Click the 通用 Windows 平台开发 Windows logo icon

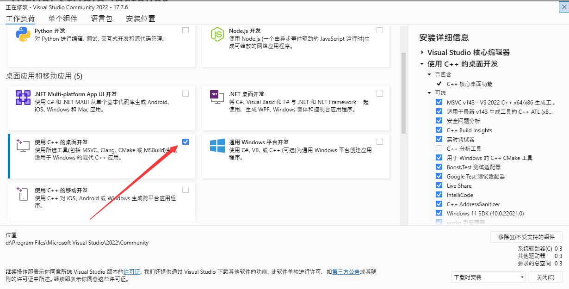[x=217, y=146]
